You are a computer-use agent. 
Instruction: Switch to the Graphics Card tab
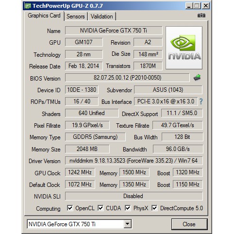tap(44, 16)
